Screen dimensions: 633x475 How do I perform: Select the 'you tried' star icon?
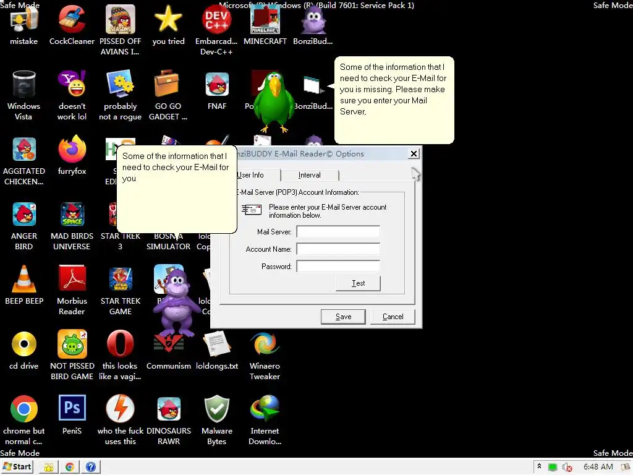(168, 20)
